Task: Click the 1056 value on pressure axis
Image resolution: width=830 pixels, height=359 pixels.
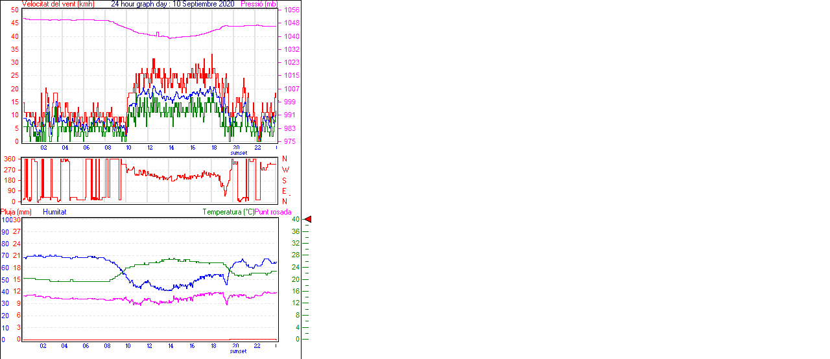Action: (290, 10)
